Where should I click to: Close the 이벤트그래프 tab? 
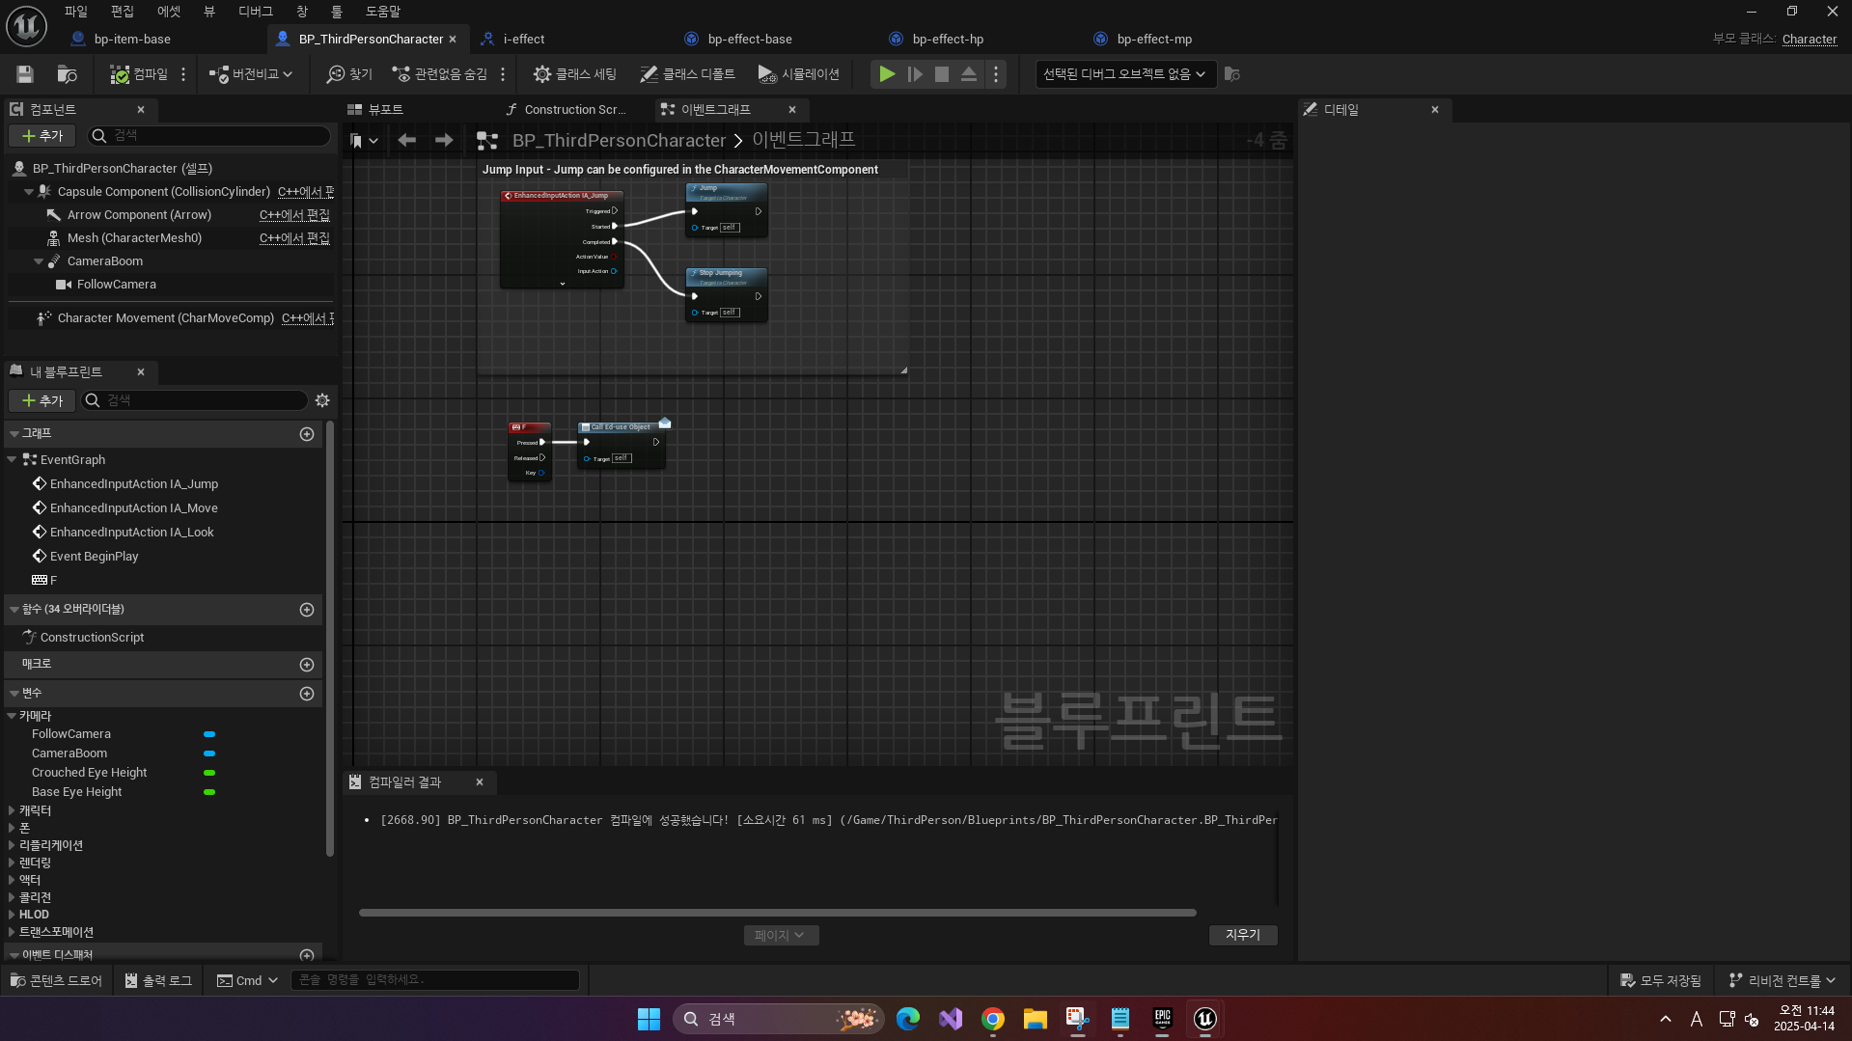(792, 110)
